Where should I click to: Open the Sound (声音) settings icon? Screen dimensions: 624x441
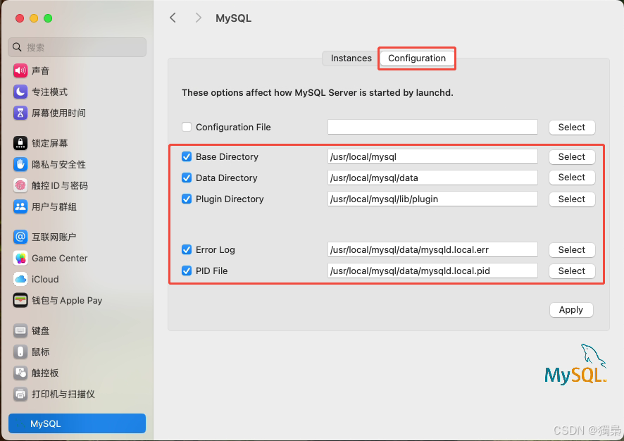click(20, 71)
